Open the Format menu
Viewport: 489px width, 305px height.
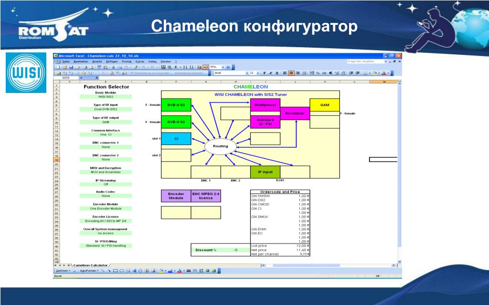tap(127, 61)
